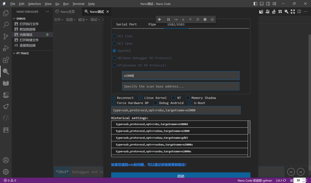This screenshot has height=183, width=311.
Task: Click the version 2.8.3 sync icon in the status bar
Action: click(285, 180)
